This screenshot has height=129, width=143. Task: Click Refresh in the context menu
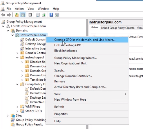coord(87,107)
